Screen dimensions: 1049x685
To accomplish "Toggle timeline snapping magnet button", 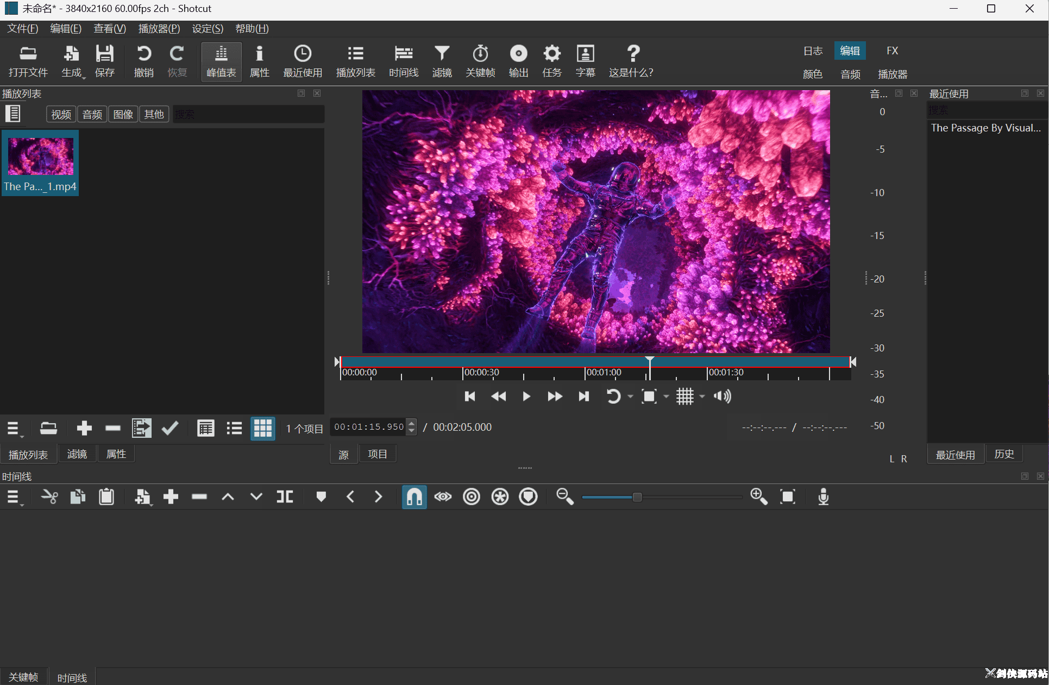I will (414, 497).
